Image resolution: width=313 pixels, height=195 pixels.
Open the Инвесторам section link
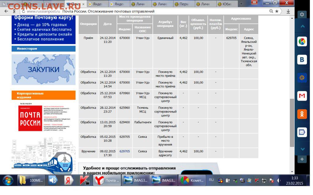click(x=43, y=49)
